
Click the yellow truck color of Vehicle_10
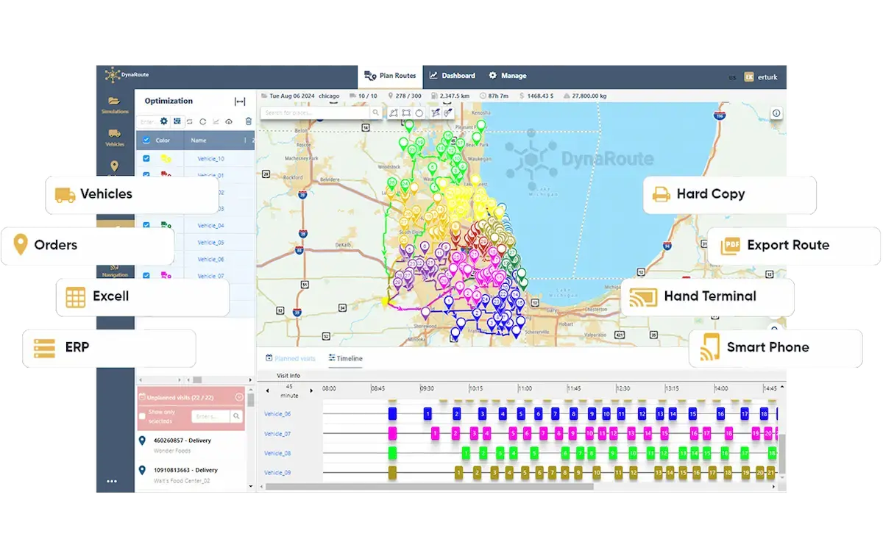click(166, 158)
